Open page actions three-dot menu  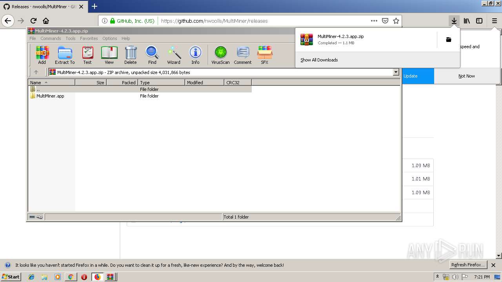pyautogui.click(x=374, y=21)
